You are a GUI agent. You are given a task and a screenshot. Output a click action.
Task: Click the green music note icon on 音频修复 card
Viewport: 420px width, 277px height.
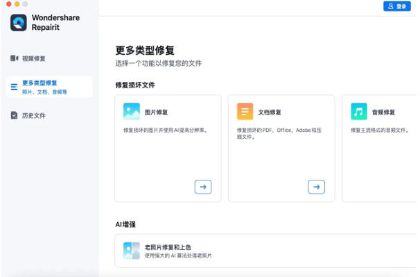(359, 111)
